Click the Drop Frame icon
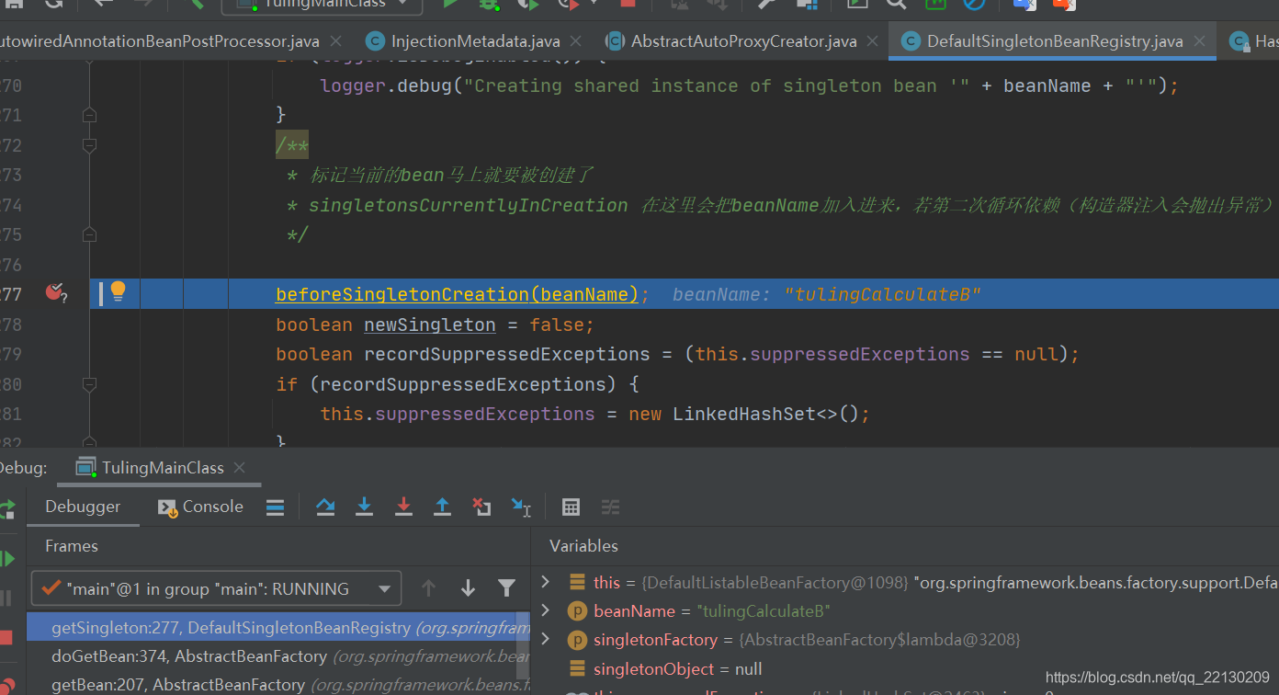 [481, 507]
